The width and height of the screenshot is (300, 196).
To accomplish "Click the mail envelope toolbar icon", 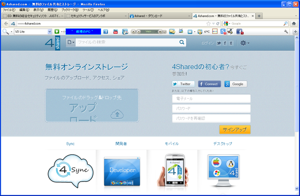I will point(190,32).
